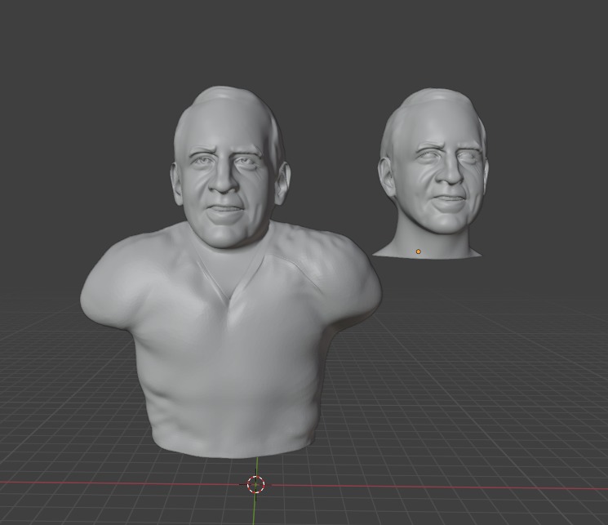Click the orange origin dot under the head
The width and height of the screenshot is (608, 525).
(x=418, y=251)
